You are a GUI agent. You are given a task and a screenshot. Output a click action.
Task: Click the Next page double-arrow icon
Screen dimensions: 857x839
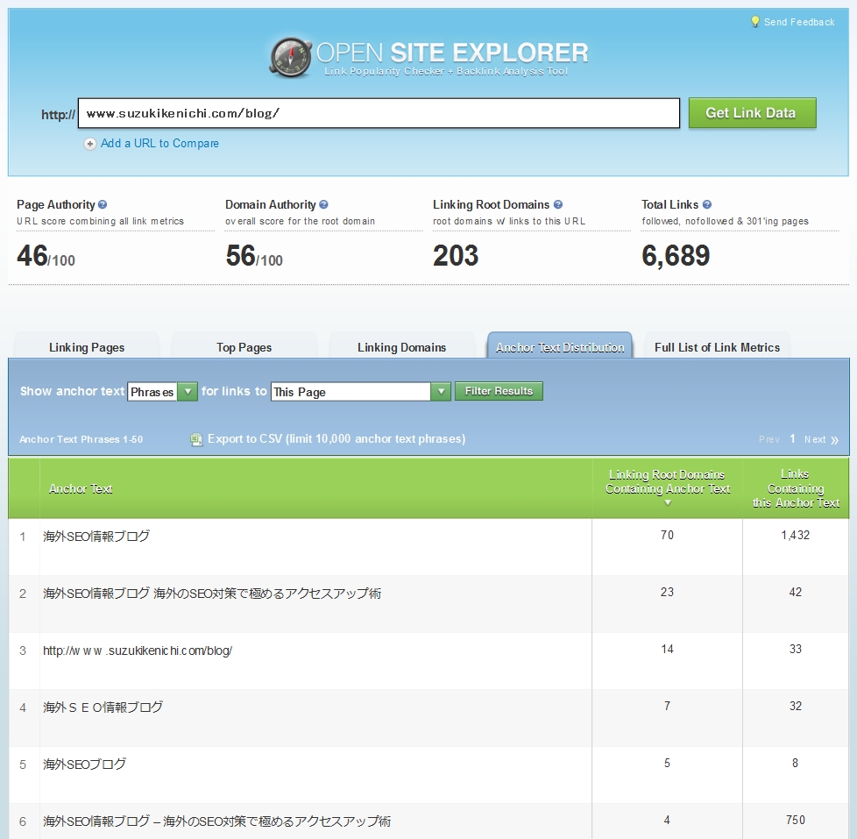[834, 440]
